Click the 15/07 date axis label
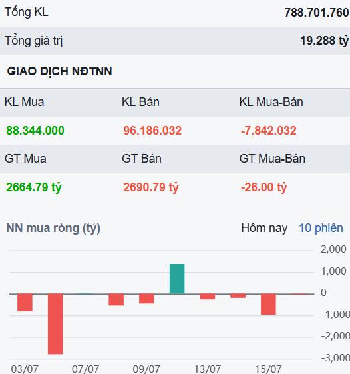Screen dimensions: 350x374 coord(268,369)
